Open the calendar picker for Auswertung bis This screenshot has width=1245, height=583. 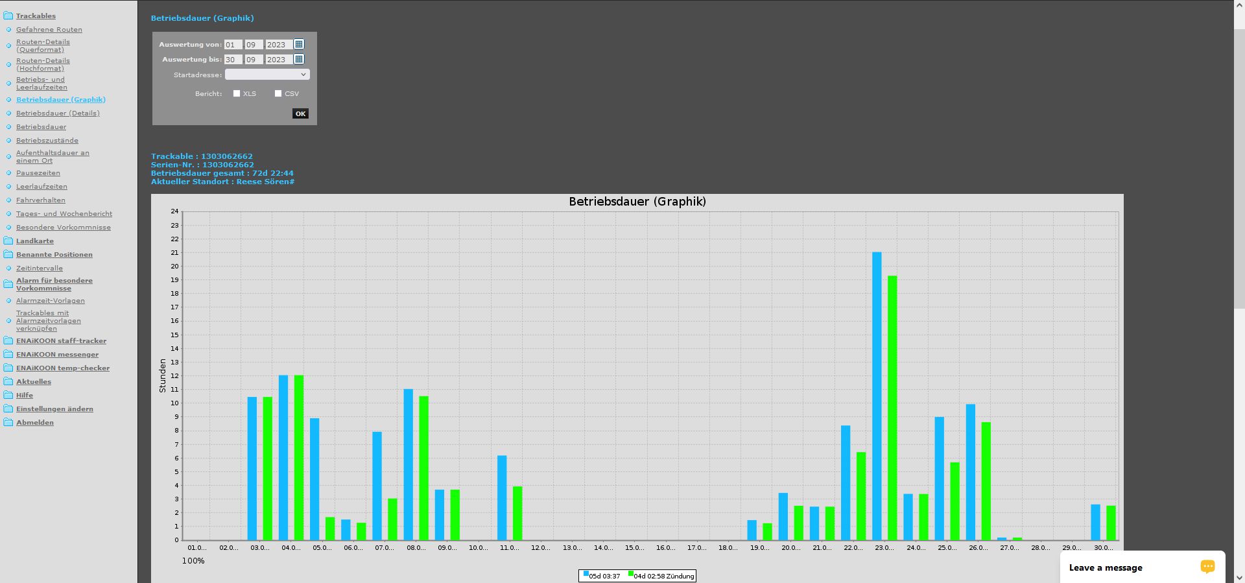point(299,59)
